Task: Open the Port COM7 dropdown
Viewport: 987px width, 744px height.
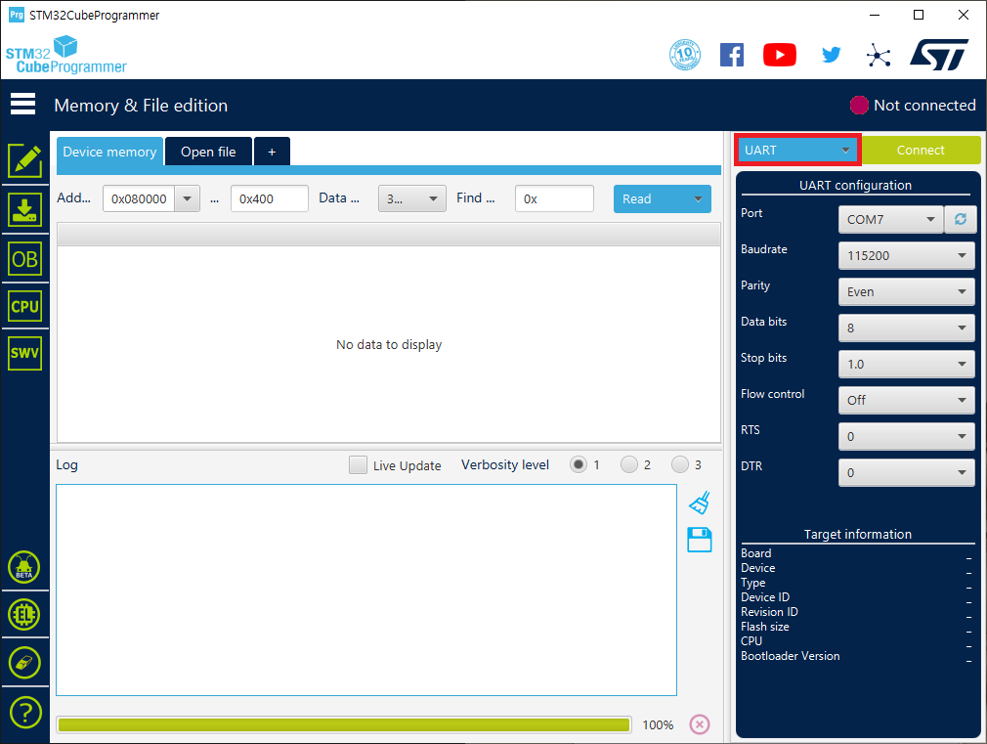Action: pyautogui.click(x=890, y=219)
